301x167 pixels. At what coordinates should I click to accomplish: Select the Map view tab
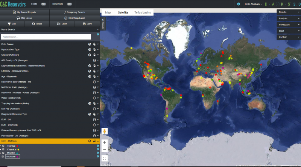coord(108,12)
